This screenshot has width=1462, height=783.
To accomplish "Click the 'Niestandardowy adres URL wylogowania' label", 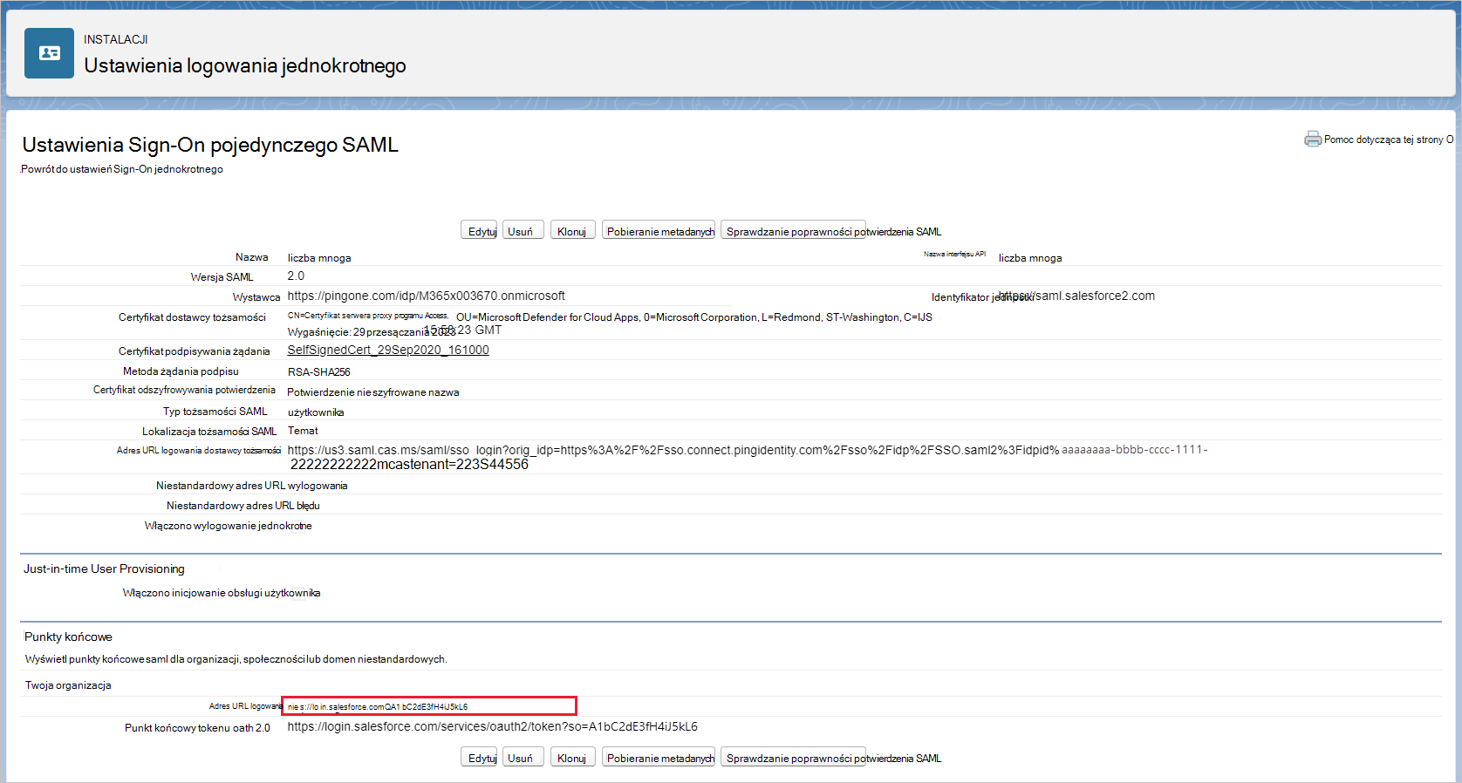I will pyautogui.click(x=252, y=486).
